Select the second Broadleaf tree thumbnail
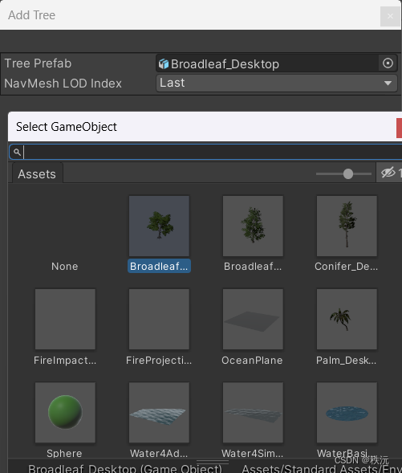 253,226
